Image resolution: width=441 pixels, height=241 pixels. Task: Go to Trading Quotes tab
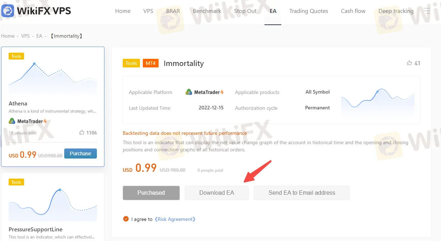click(309, 11)
